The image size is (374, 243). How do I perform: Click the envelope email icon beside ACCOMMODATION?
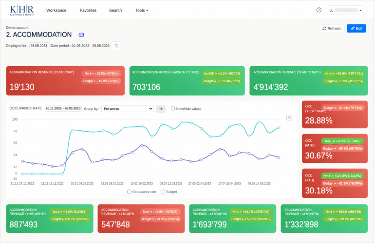point(81,35)
